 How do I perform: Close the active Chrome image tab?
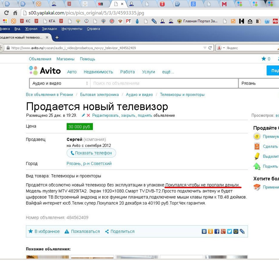pos(122,4)
